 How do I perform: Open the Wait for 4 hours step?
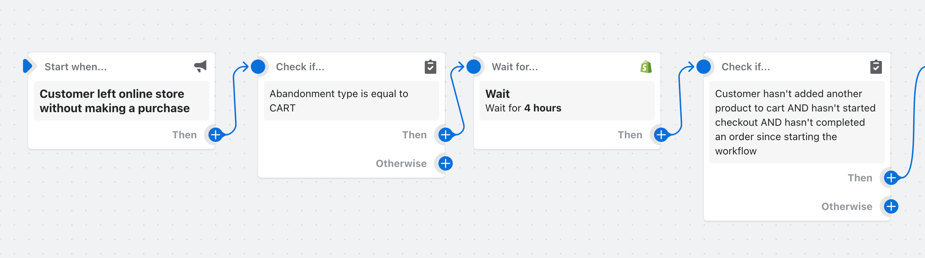[566, 101]
